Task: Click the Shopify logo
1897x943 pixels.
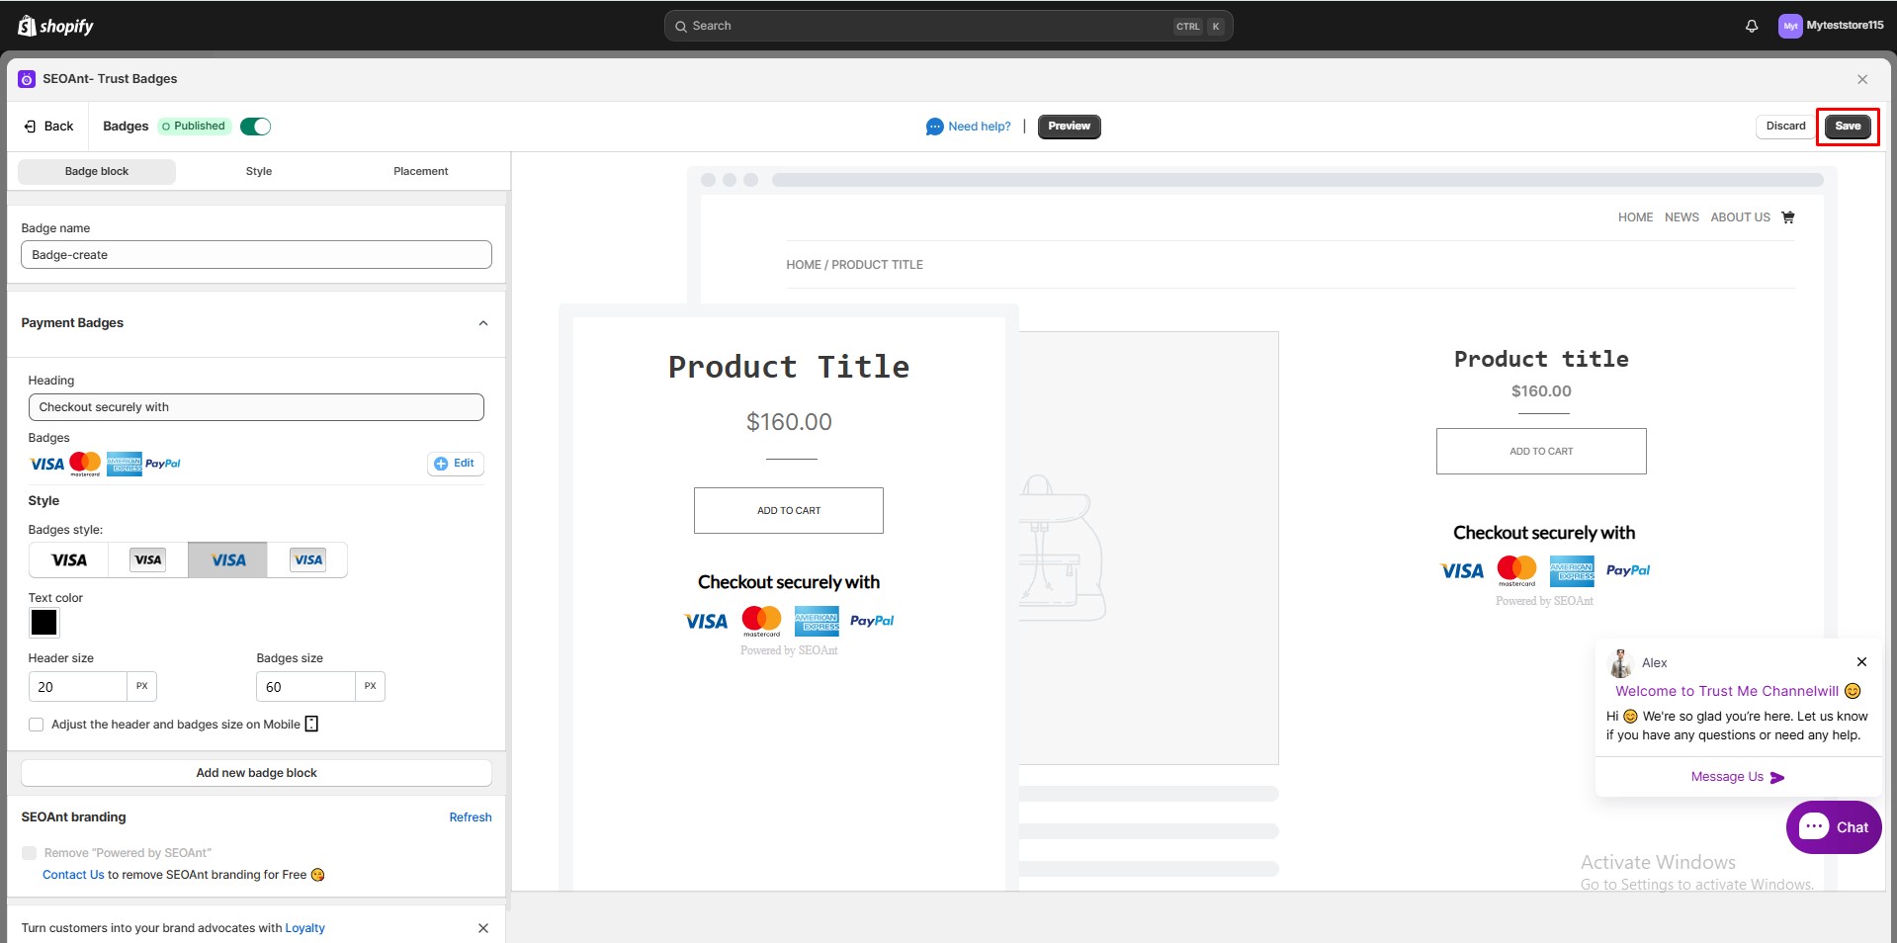Action: point(55,26)
